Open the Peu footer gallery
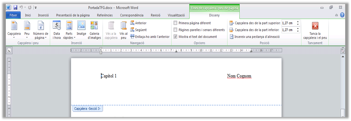 coord(27,30)
